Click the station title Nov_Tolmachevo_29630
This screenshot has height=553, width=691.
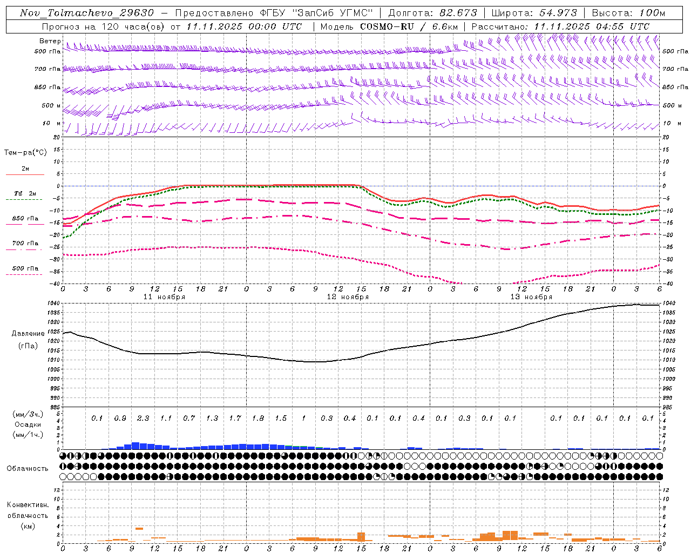[x=86, y=13]
